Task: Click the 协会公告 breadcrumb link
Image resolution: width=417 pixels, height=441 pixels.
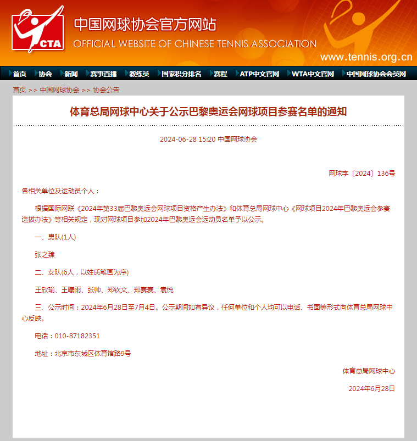Action: point(106,90)
